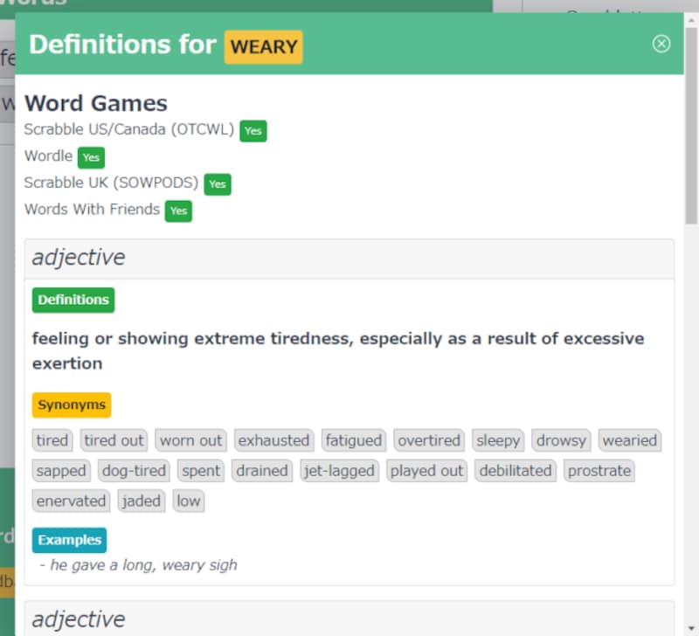Choose the 'jaded' synonym
Viewport: 699px width, 636px height.
click(x=141, y=501)
